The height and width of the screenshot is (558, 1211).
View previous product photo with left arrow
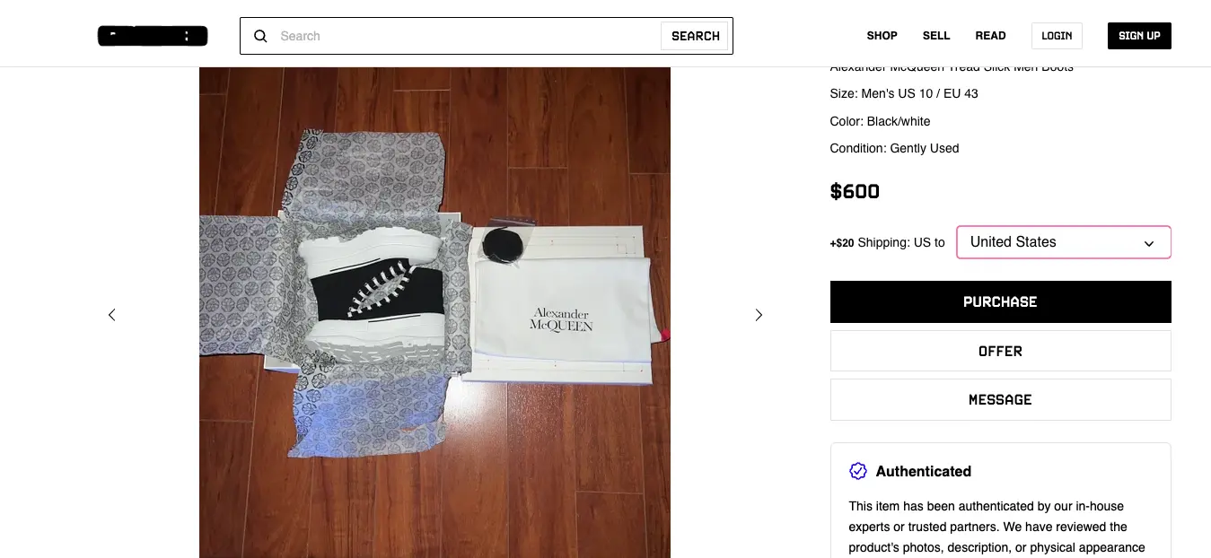[x=111, y=315]
